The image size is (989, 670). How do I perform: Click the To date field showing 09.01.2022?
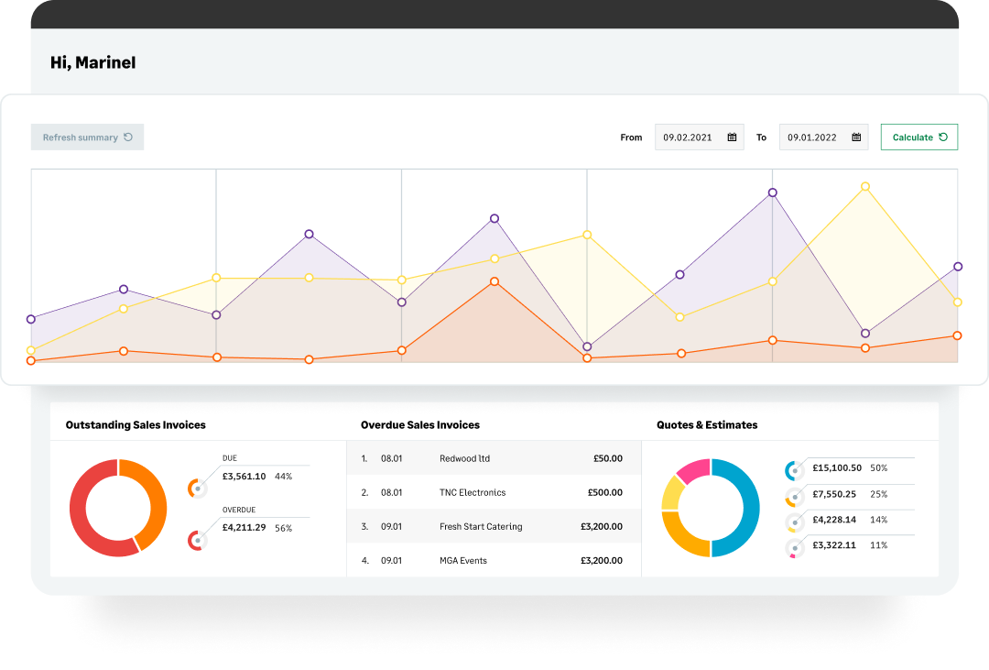pos(811,137)
